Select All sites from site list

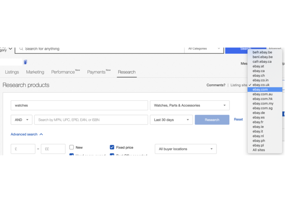[265, 150]
